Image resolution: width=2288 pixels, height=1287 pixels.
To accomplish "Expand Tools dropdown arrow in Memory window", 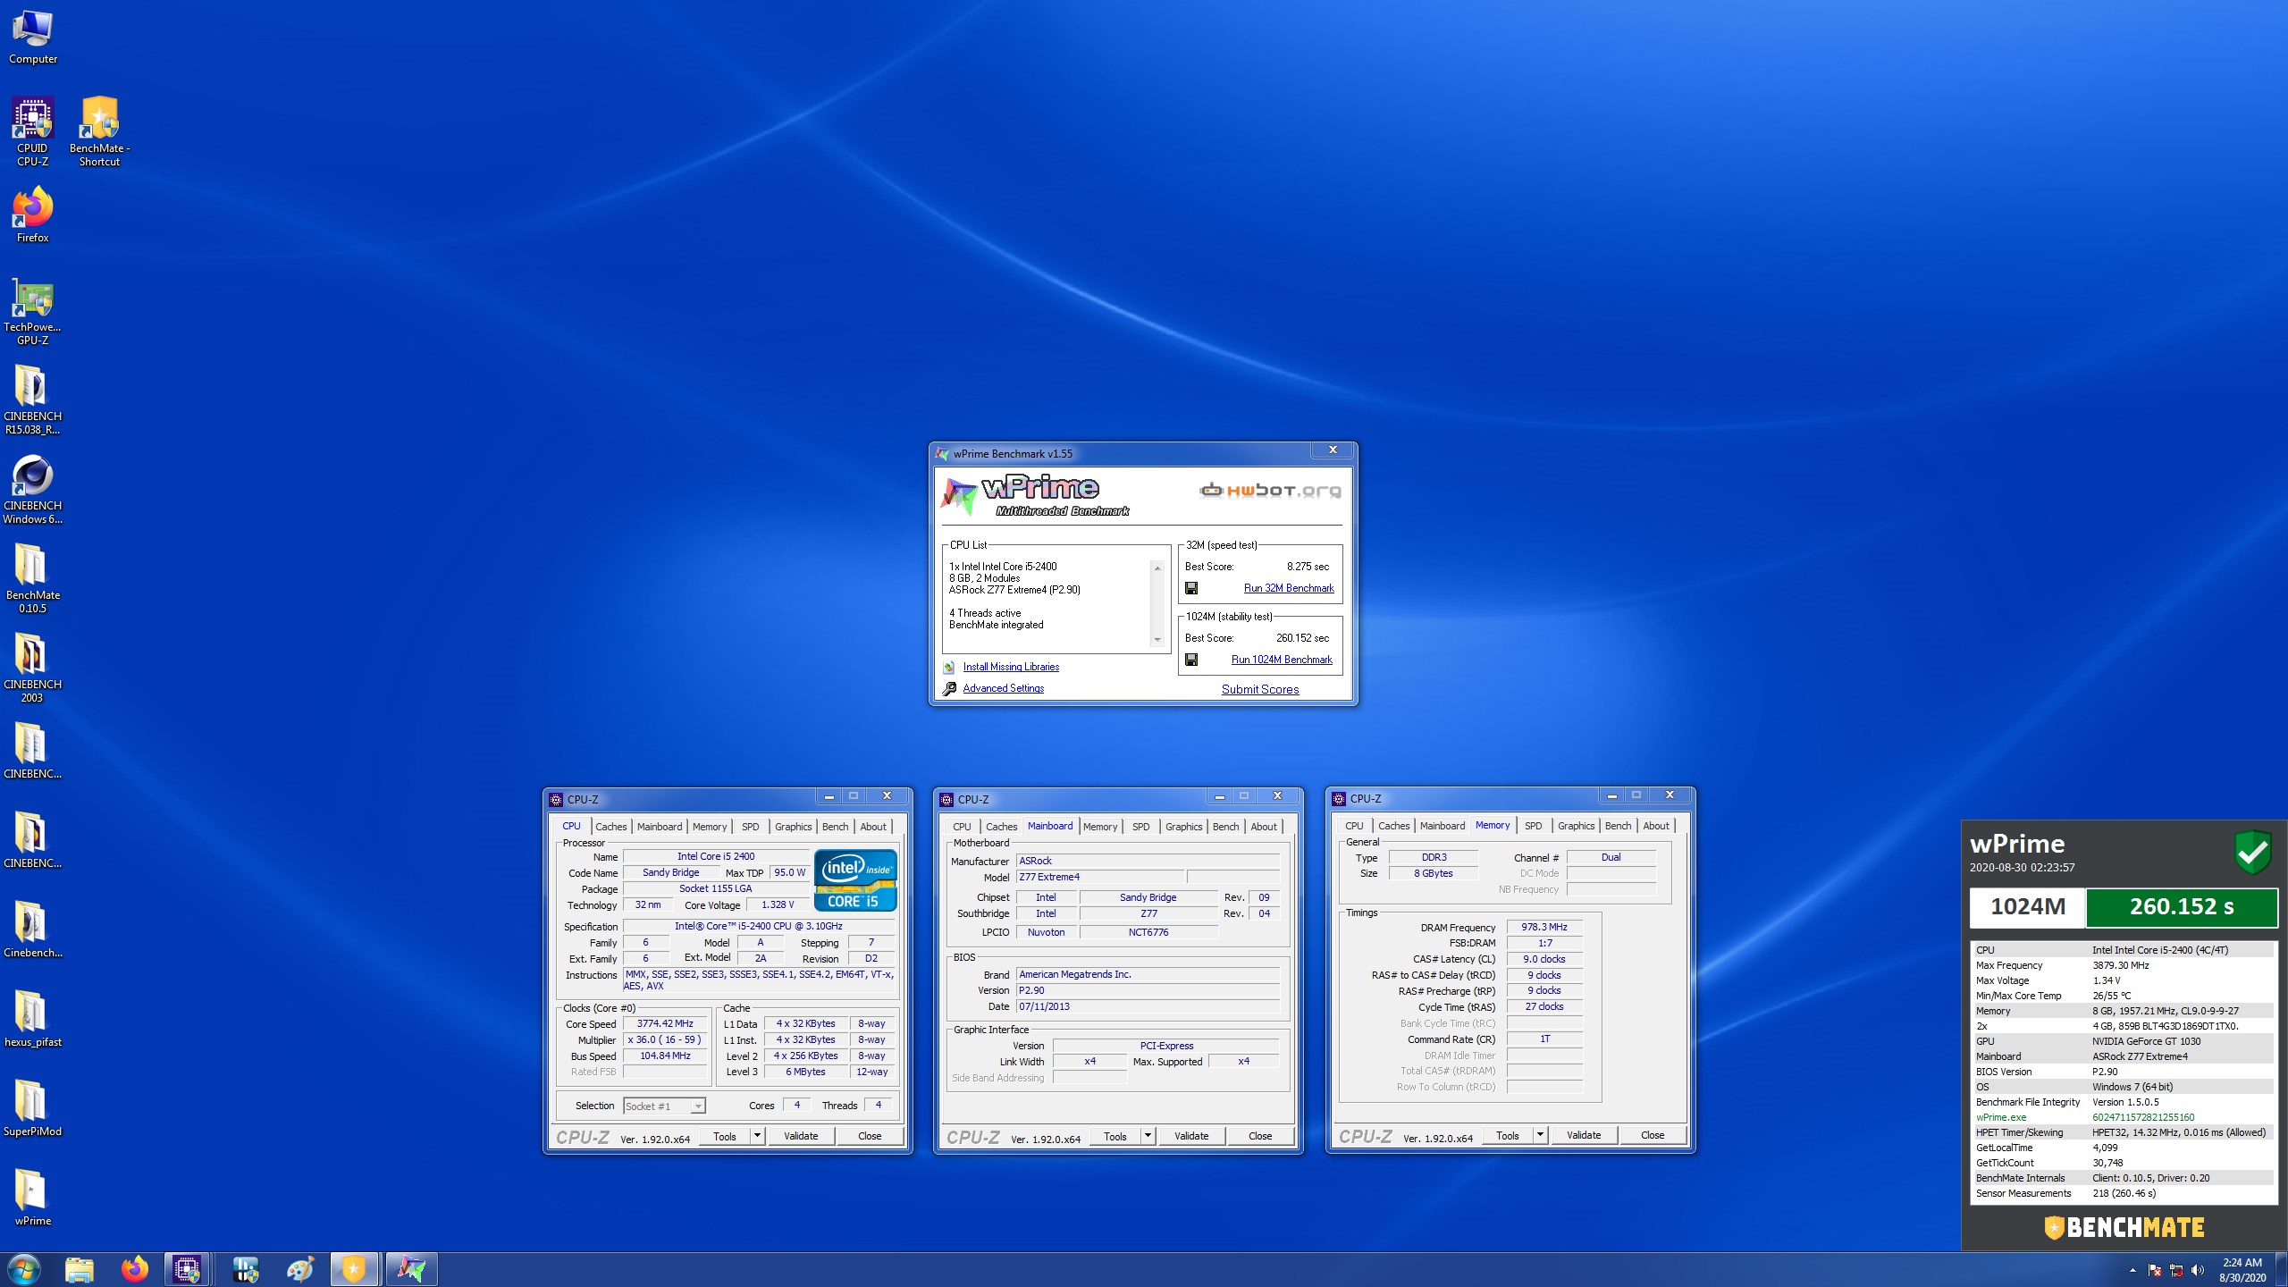I will [x=1540, y=1135].
